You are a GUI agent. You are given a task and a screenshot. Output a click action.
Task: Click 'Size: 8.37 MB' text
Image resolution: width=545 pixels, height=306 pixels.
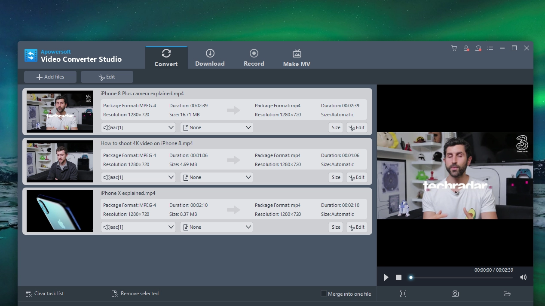click(x=183, y=214)
